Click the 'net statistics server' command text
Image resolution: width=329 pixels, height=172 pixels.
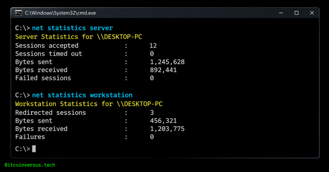tap(72, 28)
